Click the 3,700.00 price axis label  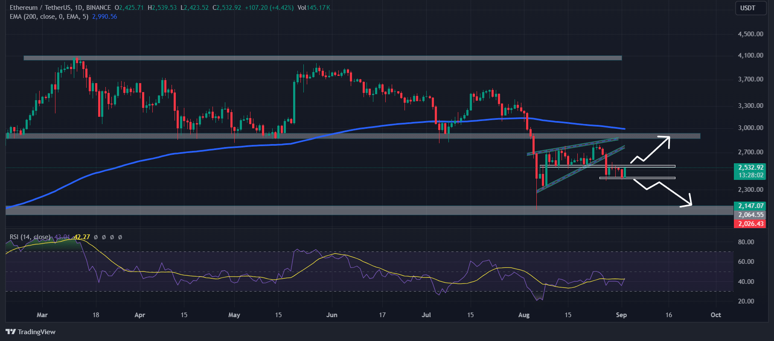[751, 79]
